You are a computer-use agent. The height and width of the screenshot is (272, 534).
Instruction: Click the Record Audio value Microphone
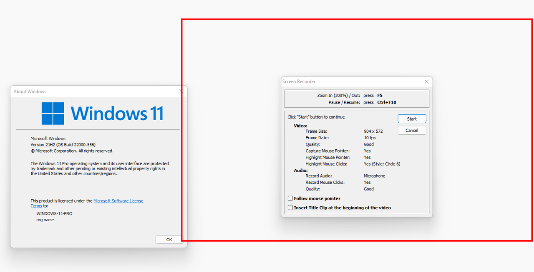tap(374, 176)
